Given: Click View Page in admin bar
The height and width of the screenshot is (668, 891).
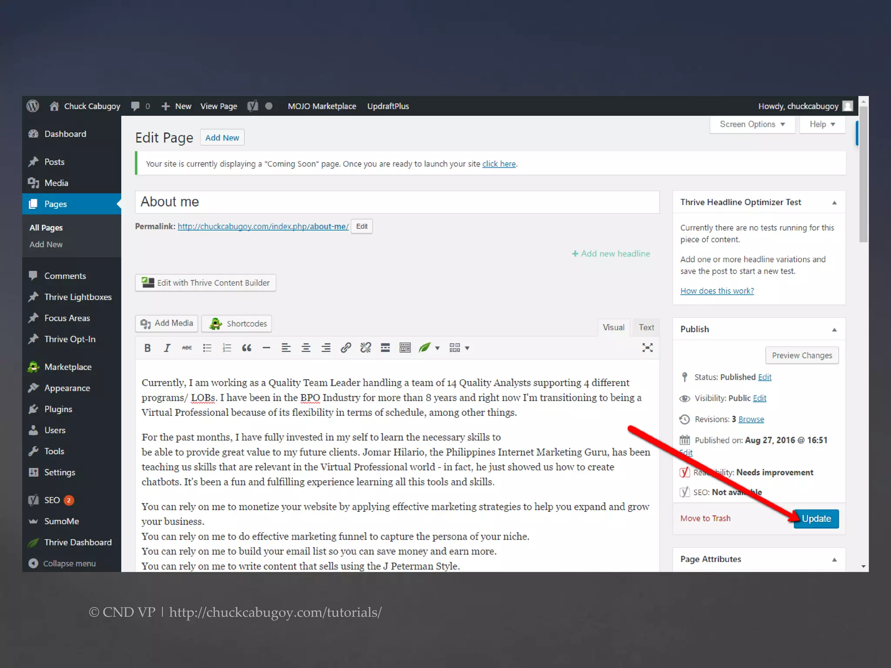Looking at the screenshot, I should tap(219, 106).
